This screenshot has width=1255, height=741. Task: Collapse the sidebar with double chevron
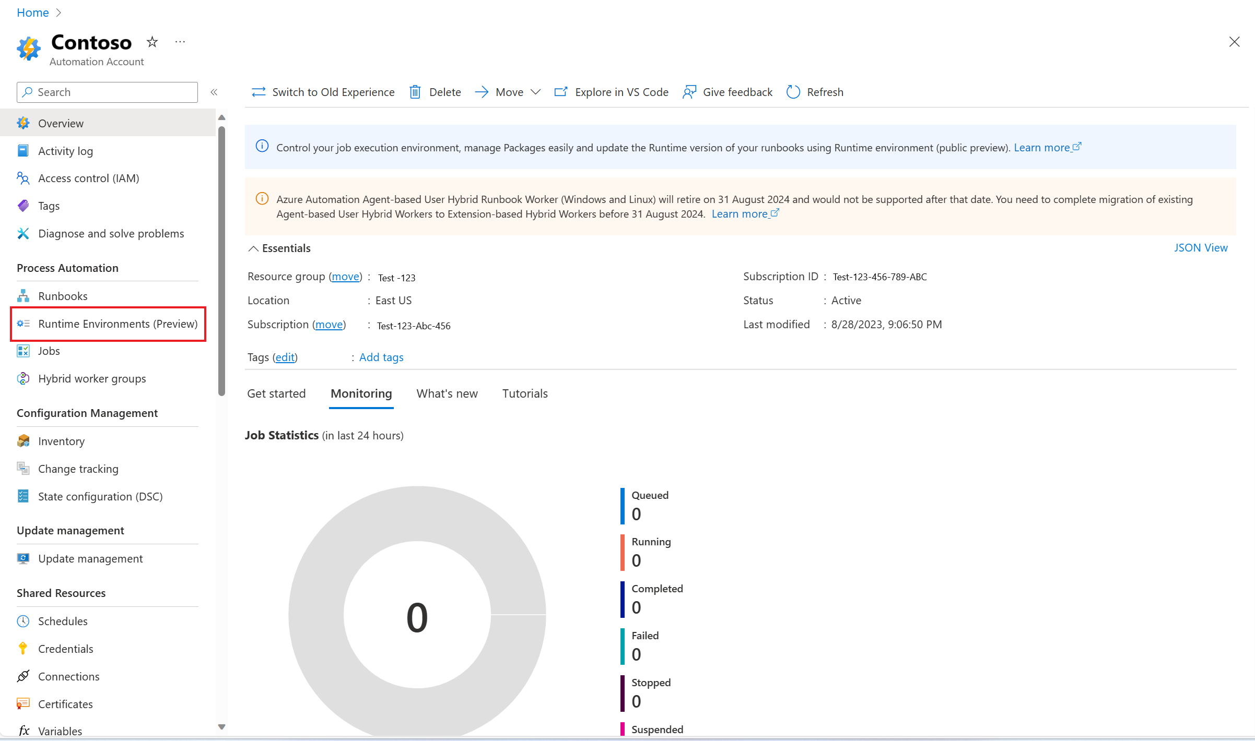point(214,92)
